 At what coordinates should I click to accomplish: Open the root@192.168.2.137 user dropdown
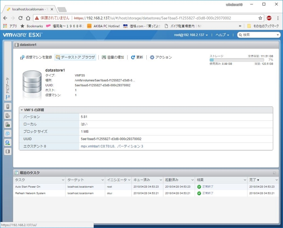[x=191, y=35]
